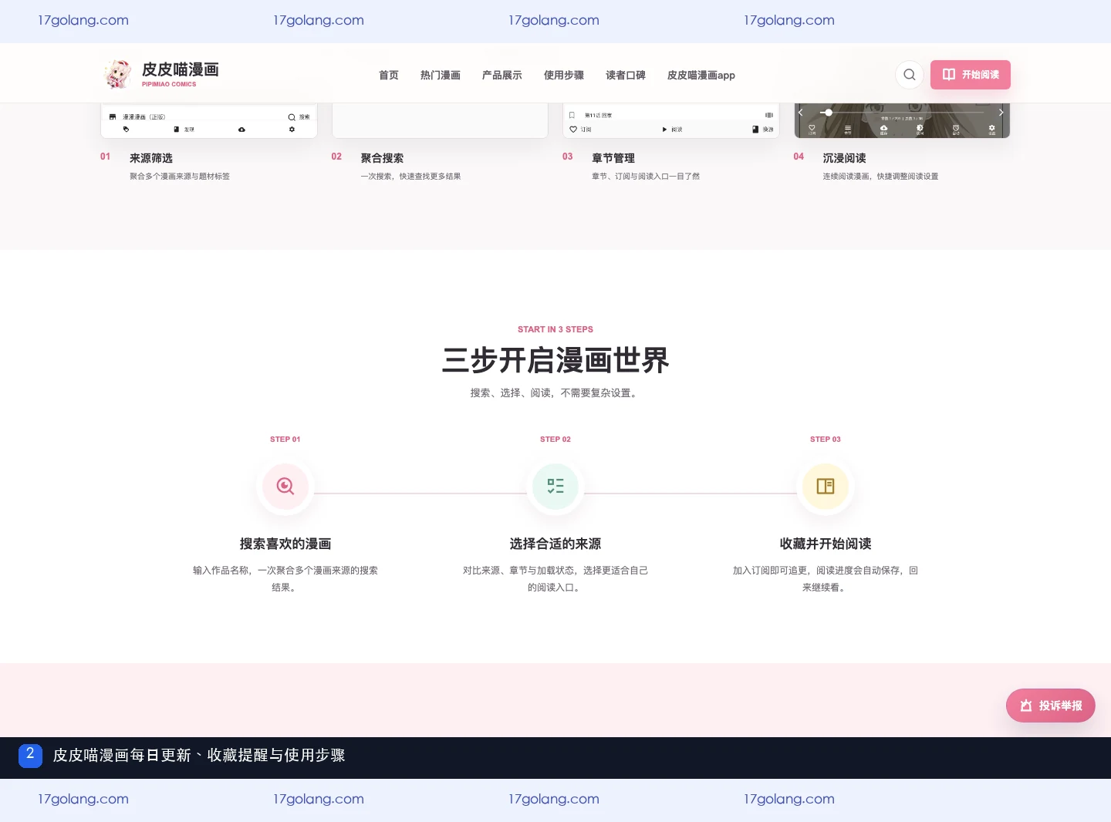Click the 沉浸阅读 feature heading

pyautogui.click(x=845, y=158)
